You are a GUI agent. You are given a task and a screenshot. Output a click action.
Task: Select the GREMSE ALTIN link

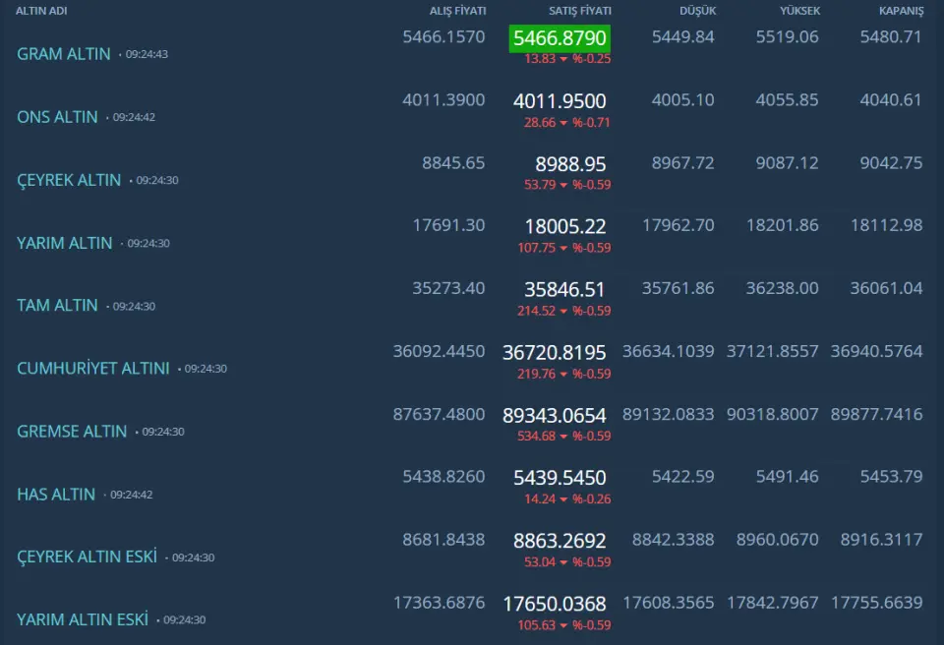click(x=72, y=432)
